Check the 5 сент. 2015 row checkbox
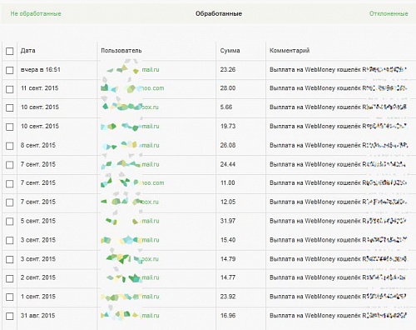This screenshot has height=330, width=416. pyautogui.click(x=10, y=222)
